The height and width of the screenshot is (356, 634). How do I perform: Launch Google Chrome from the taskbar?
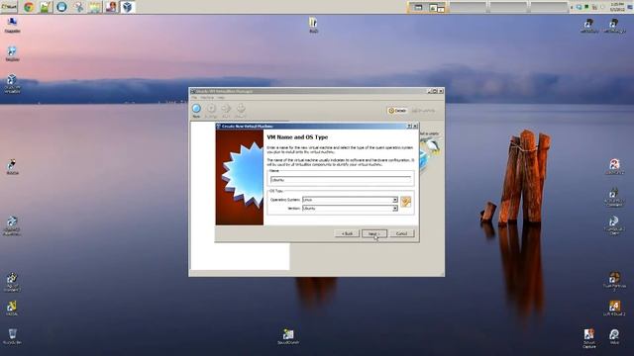(x=29, y=7)
